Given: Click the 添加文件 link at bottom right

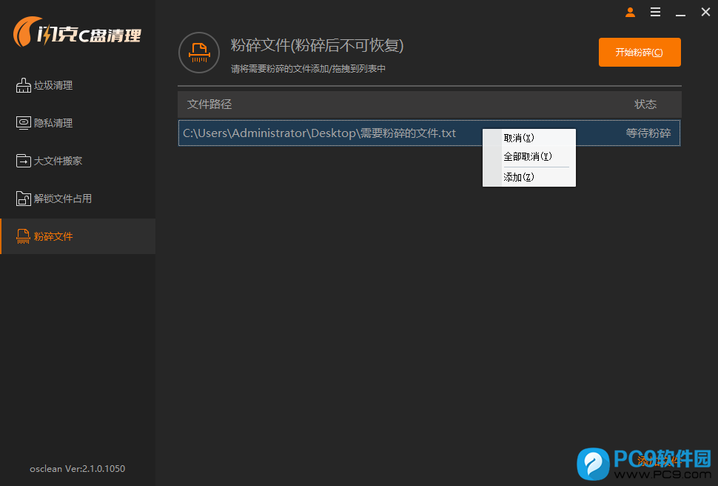Looking at the screenshot, I should tap(658, 461).
